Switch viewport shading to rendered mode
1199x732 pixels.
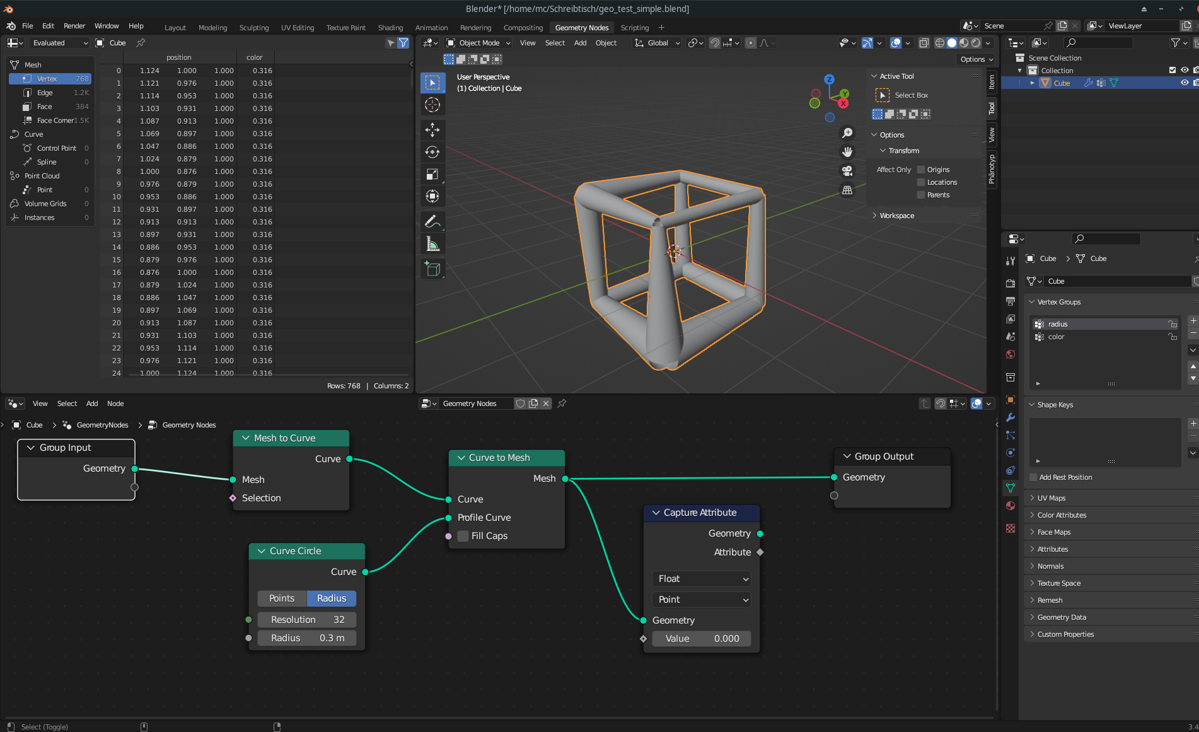(976, 43)
